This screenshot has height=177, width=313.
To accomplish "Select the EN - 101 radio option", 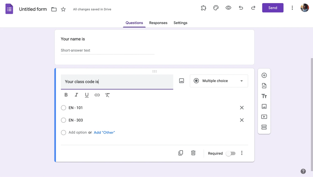I will click(64, 108).
